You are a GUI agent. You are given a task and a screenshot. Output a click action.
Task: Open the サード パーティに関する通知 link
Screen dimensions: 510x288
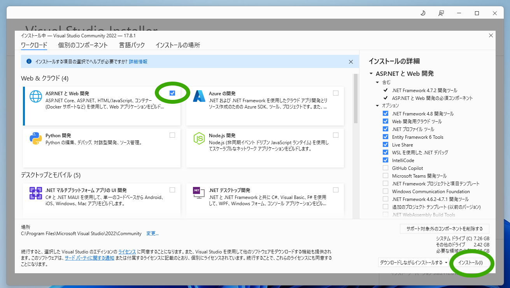point(89,258)
